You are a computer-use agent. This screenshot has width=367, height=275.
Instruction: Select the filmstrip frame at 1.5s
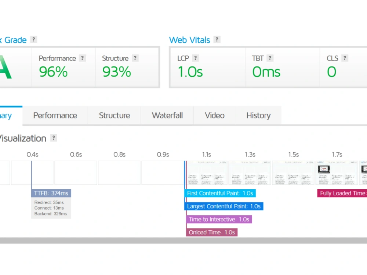pyautogui.click(x=293, y=173)
